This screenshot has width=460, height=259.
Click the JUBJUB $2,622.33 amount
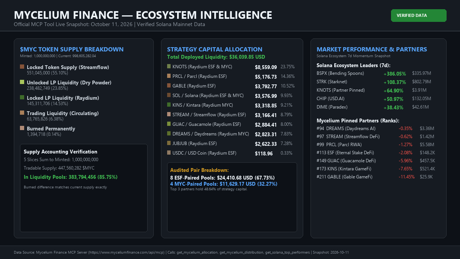click(x=266, y=144)
